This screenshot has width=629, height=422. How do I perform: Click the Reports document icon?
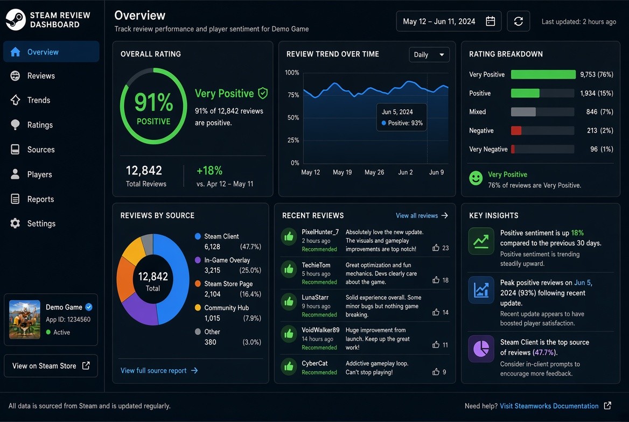15,199
